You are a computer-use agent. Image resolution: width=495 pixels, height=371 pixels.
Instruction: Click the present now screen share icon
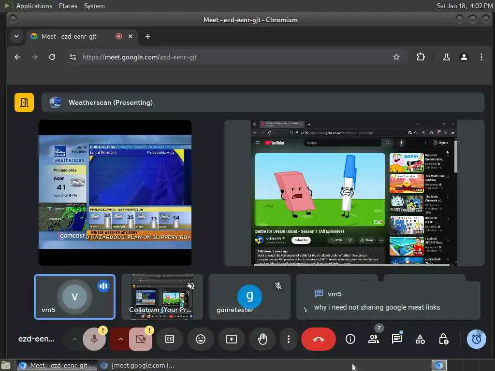click(x=232, y=339)
